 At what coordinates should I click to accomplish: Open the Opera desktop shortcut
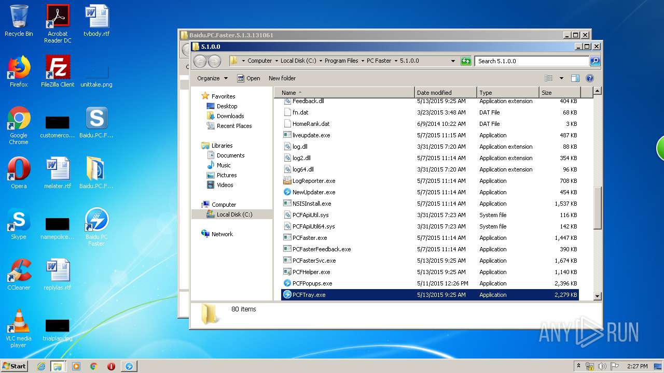click(x=19, y=173)
